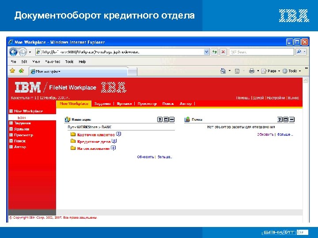Expand the Просмотр sidebar section
This screenshot has height=238, width=318.
pos(11,135)
